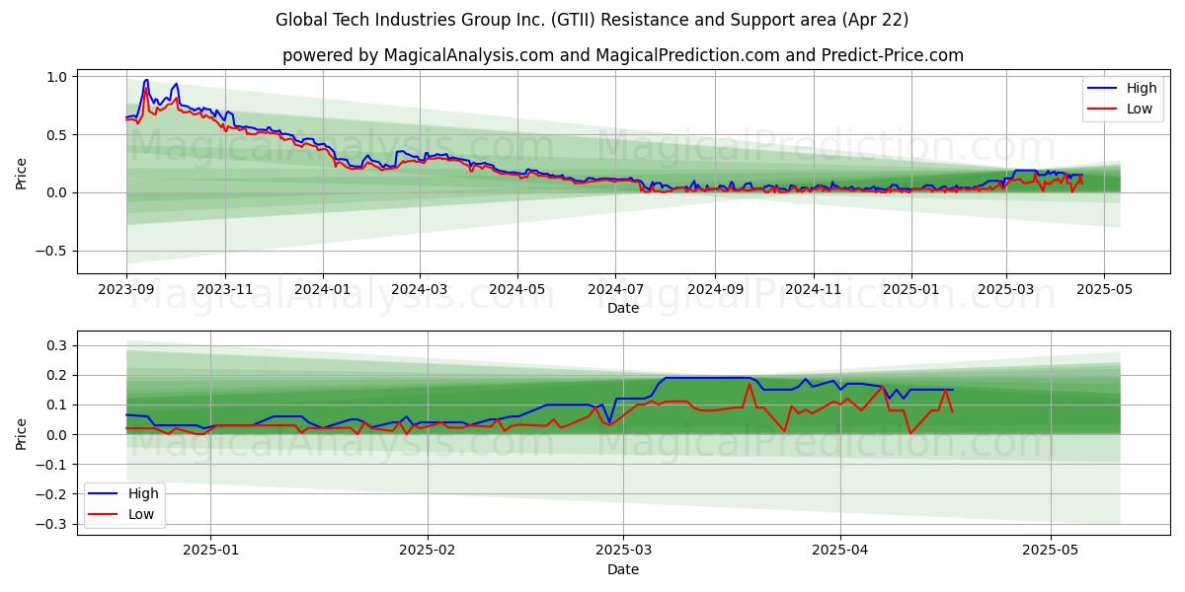
Task: Click the top chart '2025-05' tick label
Action: (x=1104, y=290)
